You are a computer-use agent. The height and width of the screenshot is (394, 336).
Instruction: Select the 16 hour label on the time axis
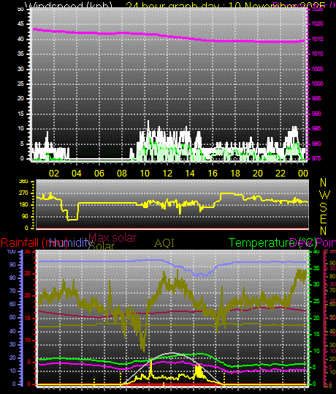213,174
